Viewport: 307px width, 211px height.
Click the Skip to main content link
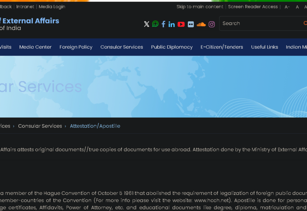(x=200, y=7)
